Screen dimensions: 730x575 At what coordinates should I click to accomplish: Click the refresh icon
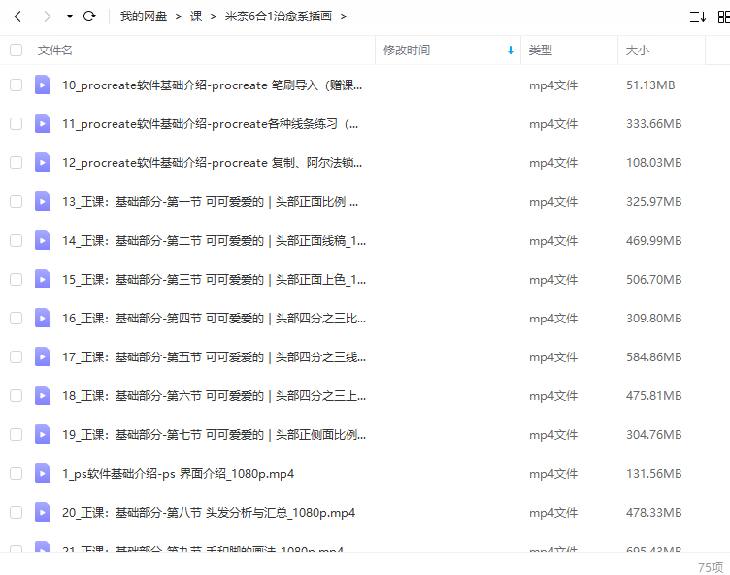(x=89, y=17)
